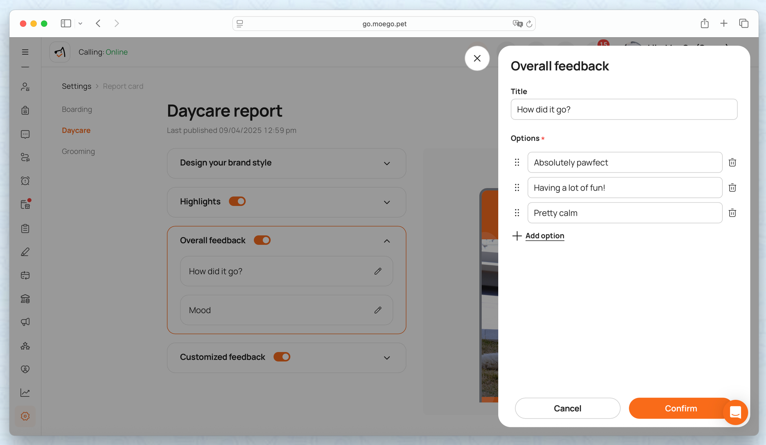Click the 'Add option' link
Image resolution: width=766 pixels, height=445 pixels.
point(544,236)
